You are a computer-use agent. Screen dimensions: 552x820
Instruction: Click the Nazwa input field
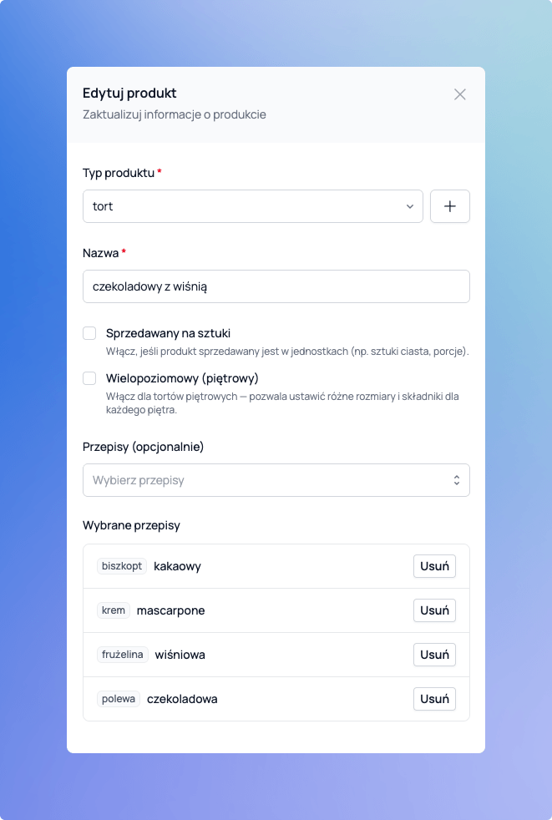[276, 286]
